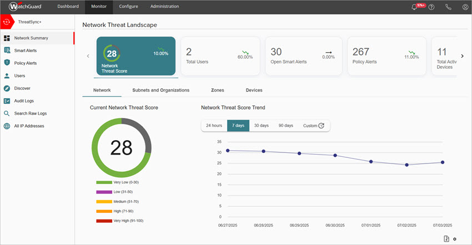
Task: Open the Configure menu
Action: tap(127, 7)
